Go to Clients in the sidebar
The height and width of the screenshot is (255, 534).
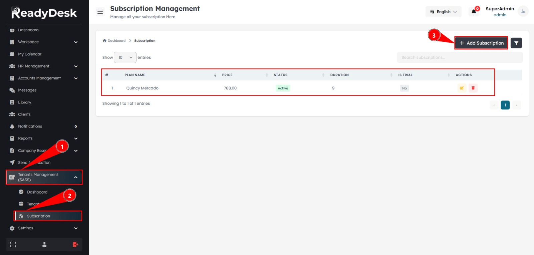pos(24,114)
